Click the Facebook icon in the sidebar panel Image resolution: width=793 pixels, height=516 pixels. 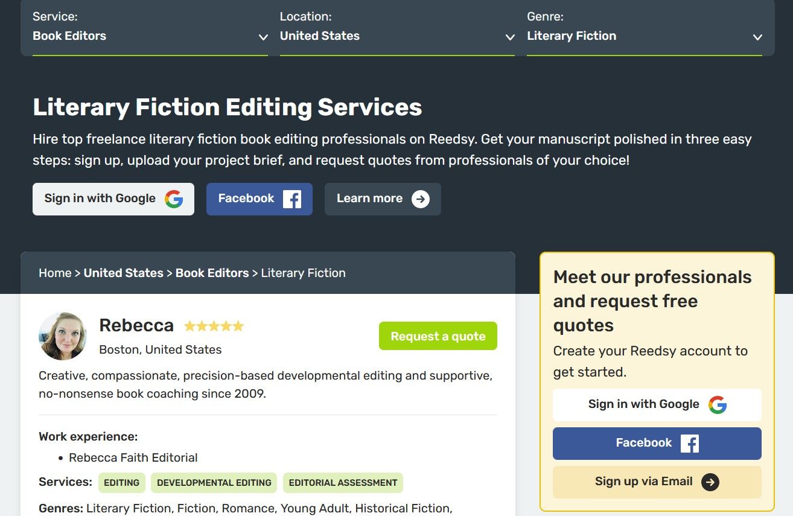690,443
